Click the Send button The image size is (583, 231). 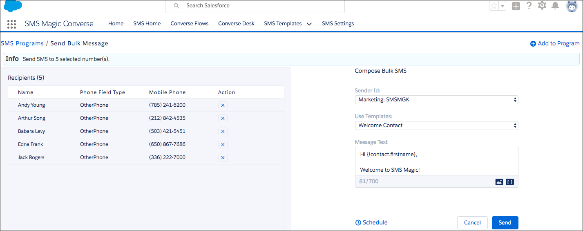pyautogui.click(x=505, y=223)
